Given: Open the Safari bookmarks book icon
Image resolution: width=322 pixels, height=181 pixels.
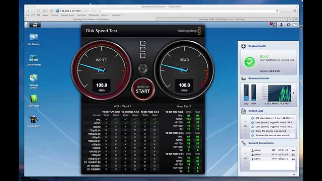Looking at the screenshot, I should point(33,15).
